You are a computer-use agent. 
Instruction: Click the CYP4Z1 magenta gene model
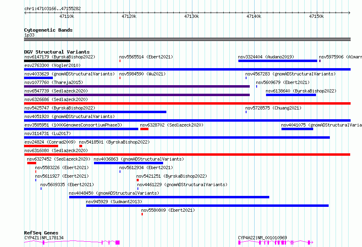pos(72,243)
